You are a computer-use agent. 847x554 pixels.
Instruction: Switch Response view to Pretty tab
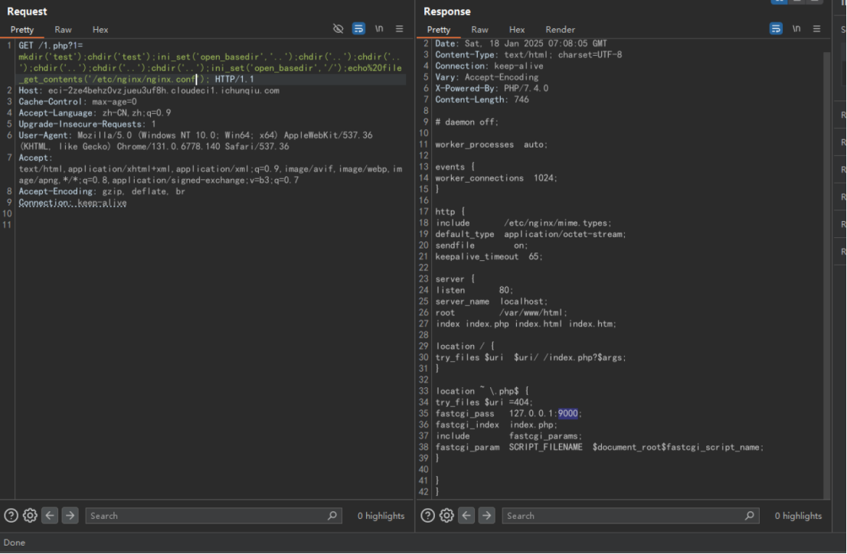tap(439, 30)
